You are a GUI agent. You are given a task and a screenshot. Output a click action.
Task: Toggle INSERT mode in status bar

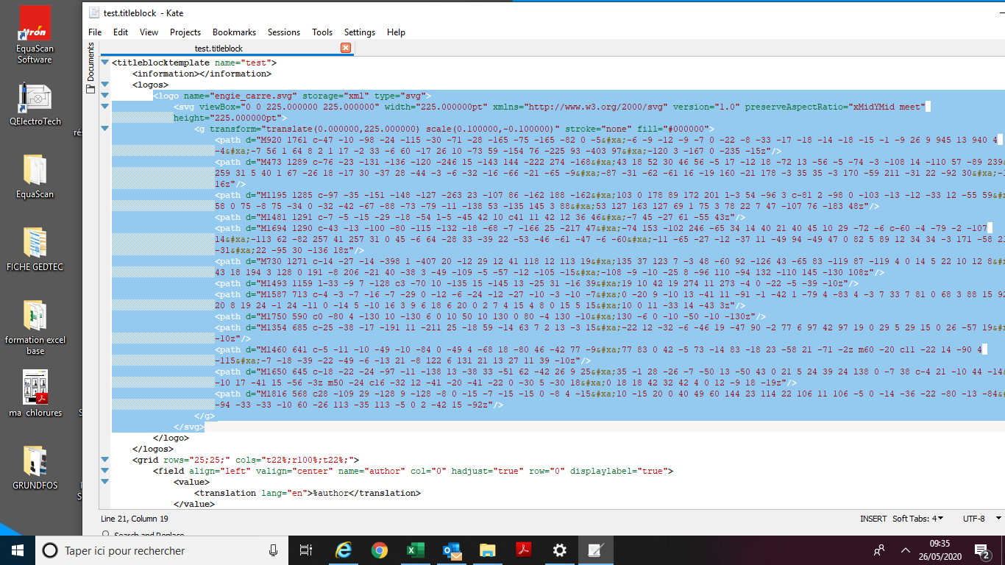coord(873,519)
